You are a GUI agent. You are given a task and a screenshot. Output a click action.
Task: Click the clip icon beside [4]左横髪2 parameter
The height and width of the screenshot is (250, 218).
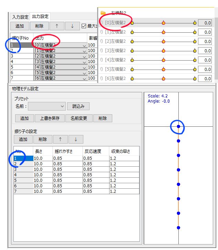coord(102,60)
